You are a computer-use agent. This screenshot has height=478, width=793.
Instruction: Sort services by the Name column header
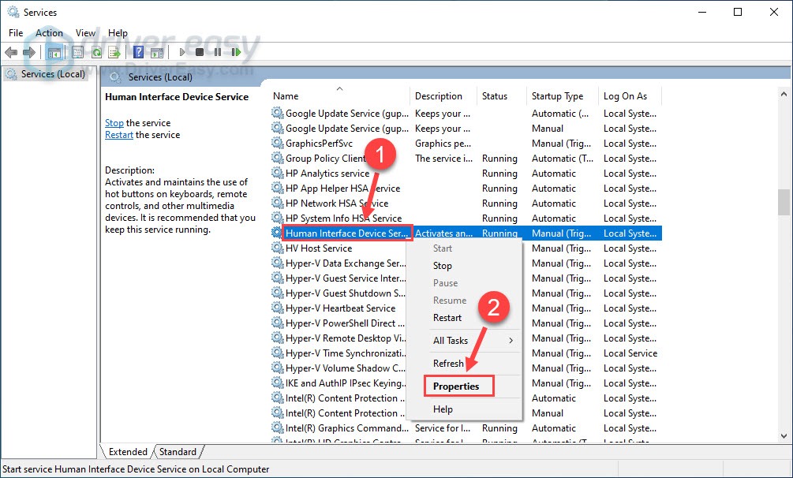tap(286, 96)
